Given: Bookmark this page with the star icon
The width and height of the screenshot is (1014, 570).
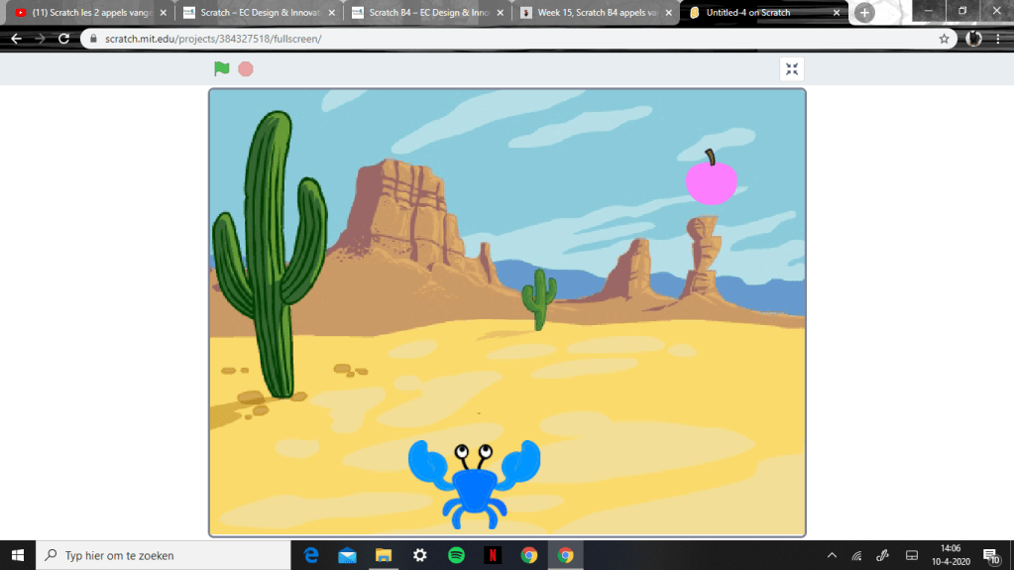Looking at the screenshot, I should click(x=944, y=39).
